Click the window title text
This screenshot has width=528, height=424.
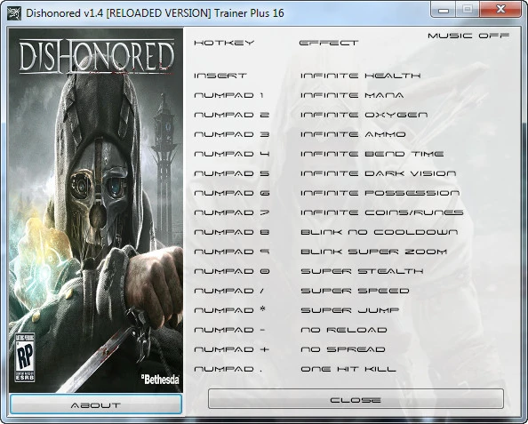tap(155, 13)
